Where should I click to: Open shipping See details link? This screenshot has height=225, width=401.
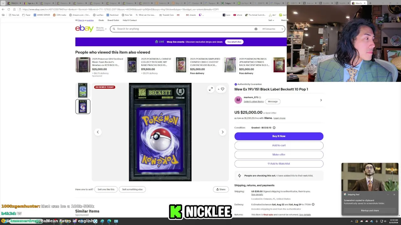pos(257,195)
